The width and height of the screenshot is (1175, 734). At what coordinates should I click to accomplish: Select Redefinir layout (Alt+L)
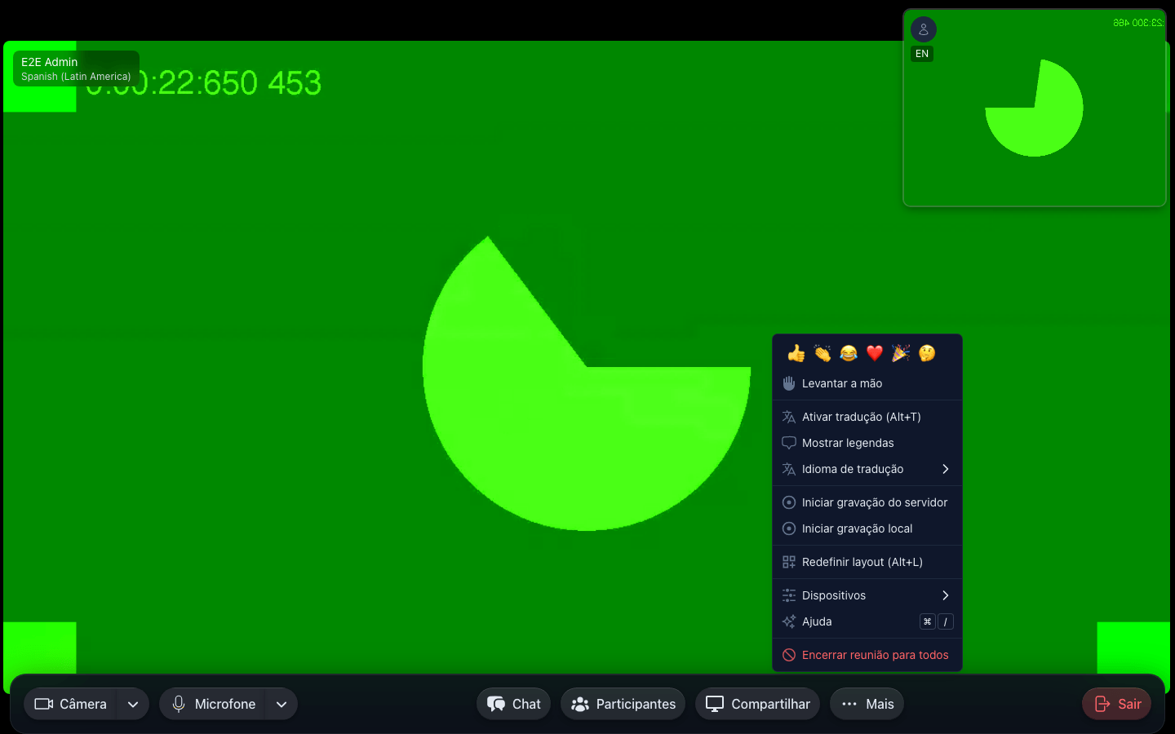(x=867, y=562)
